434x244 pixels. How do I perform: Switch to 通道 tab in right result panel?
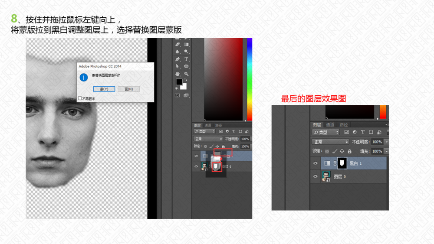tap(330, 125)
